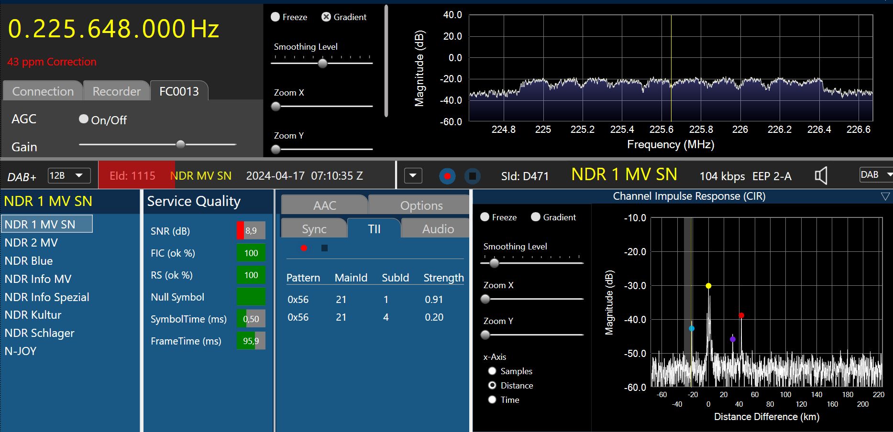Select the yellow peak marker in CIR plot
The width and height of the screenshot is (893, 432).
[x=708, y=286]
